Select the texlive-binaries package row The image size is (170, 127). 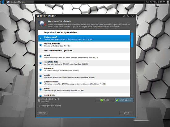coord(84,45)
